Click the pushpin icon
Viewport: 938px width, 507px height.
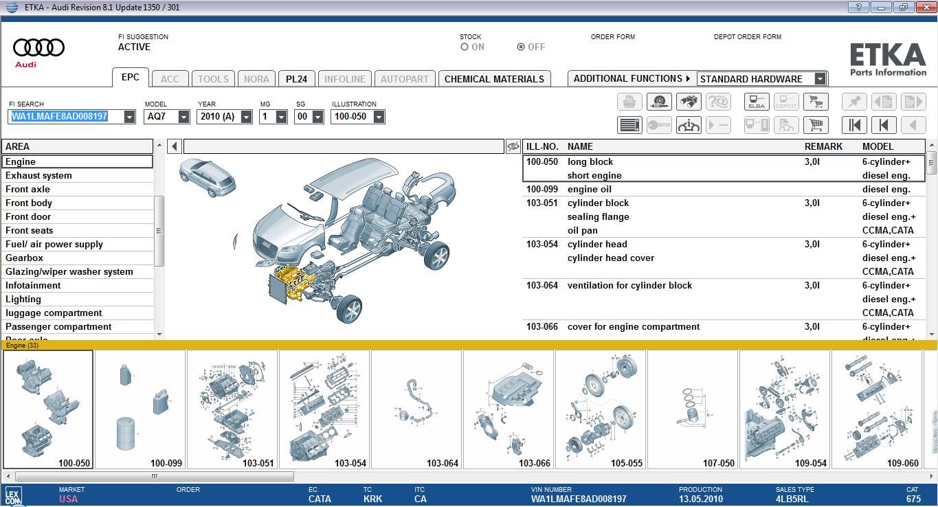tap(854, 102)
